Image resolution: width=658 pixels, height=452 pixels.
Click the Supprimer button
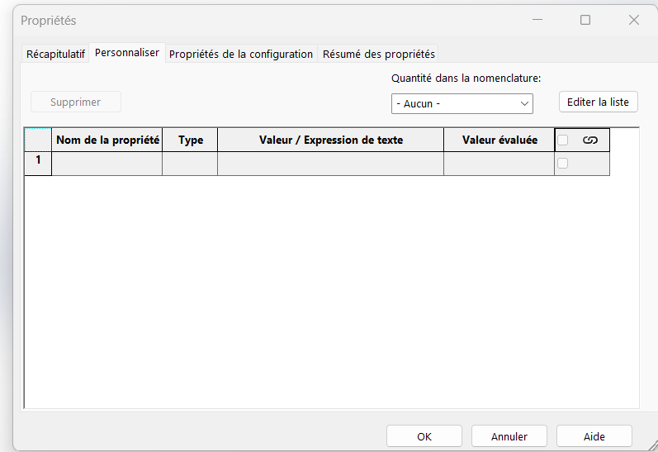point(75,102)
